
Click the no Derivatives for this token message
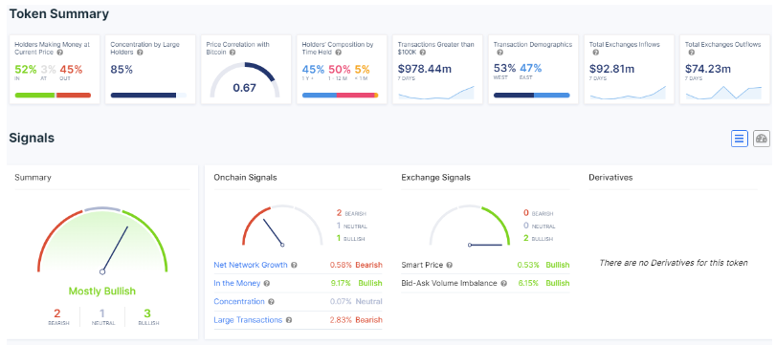674,263
